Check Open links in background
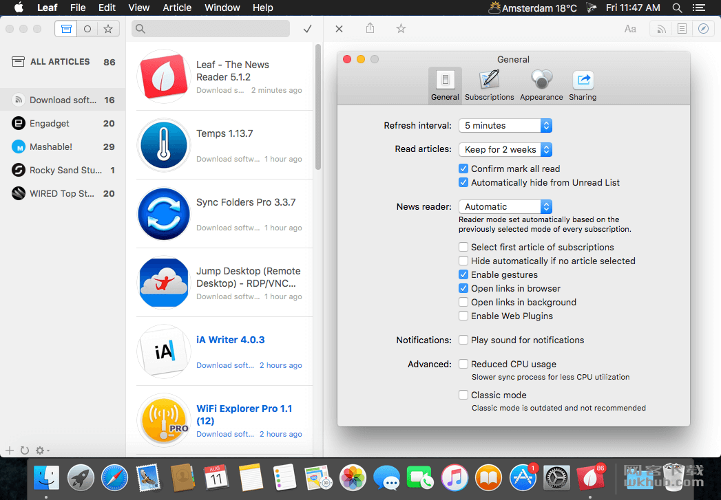Screen dimensions: 721x500 coord(463,302)
